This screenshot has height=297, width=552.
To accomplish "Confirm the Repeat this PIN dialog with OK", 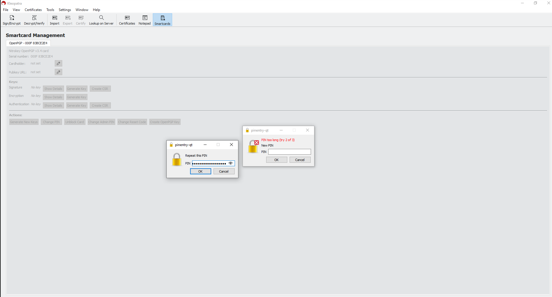I will (200, 171).
